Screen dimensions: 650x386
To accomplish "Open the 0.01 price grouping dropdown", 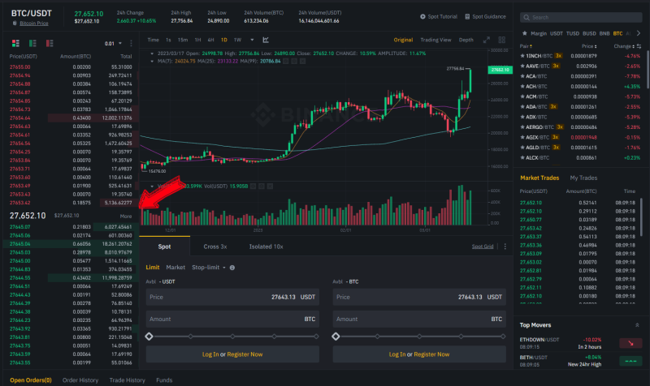I will click(x=113, y=44).
